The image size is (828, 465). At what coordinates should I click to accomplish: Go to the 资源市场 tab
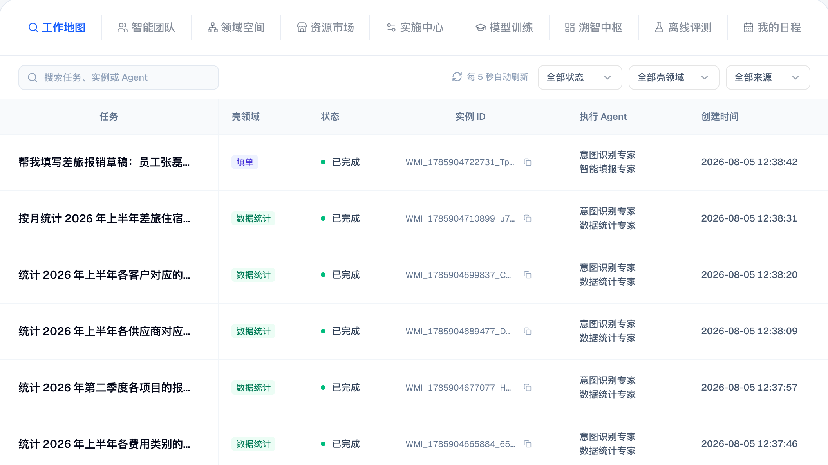coord(325,27)
